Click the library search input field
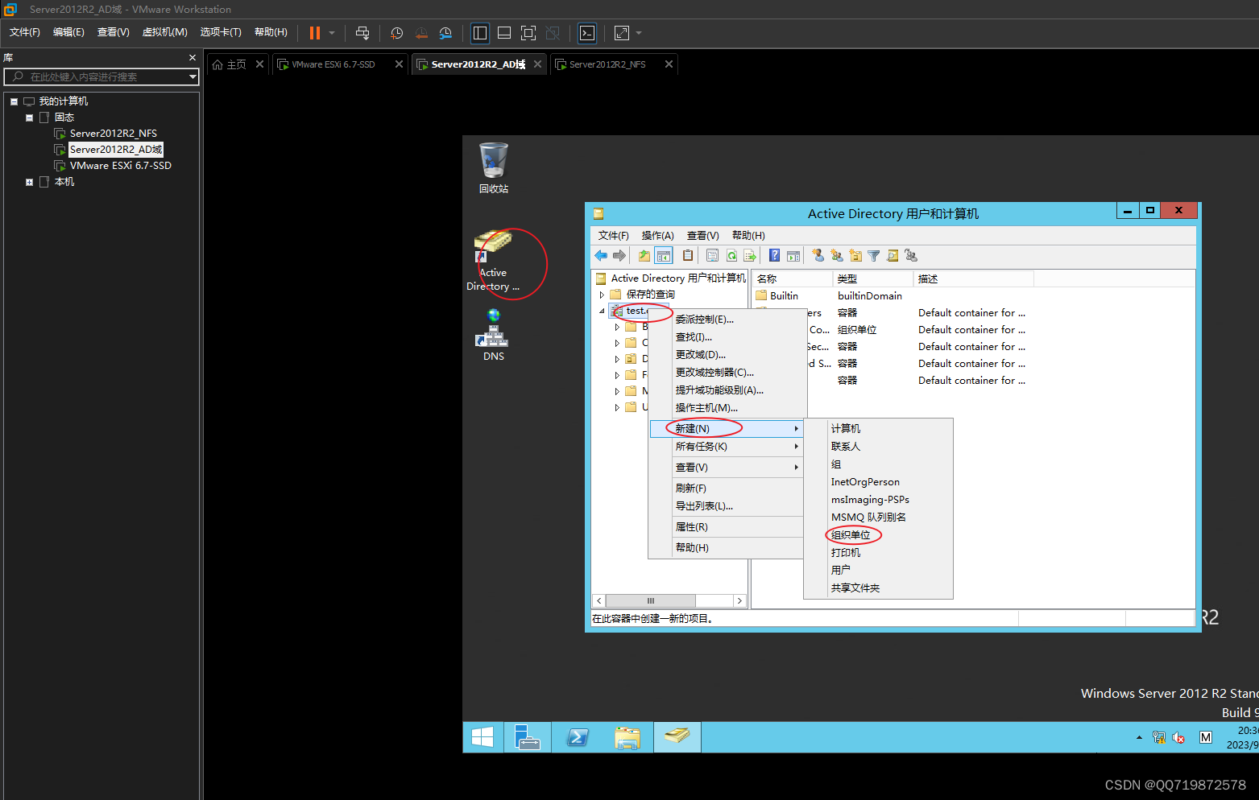 [x=97, y=76]
